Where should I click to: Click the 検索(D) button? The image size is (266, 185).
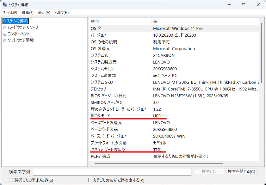click(209, 171)
